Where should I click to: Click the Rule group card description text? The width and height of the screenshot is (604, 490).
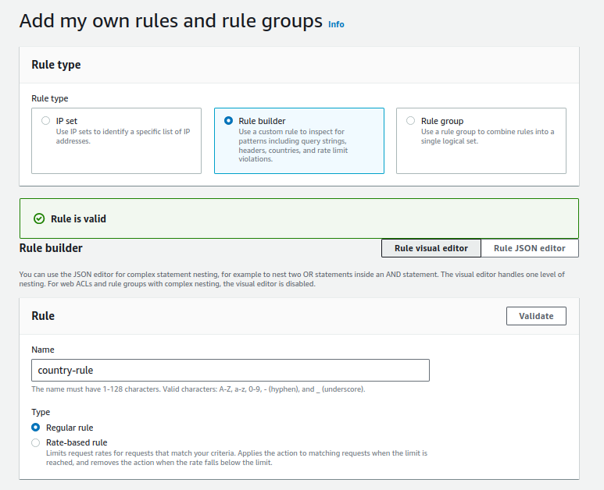tap(487, 137)
